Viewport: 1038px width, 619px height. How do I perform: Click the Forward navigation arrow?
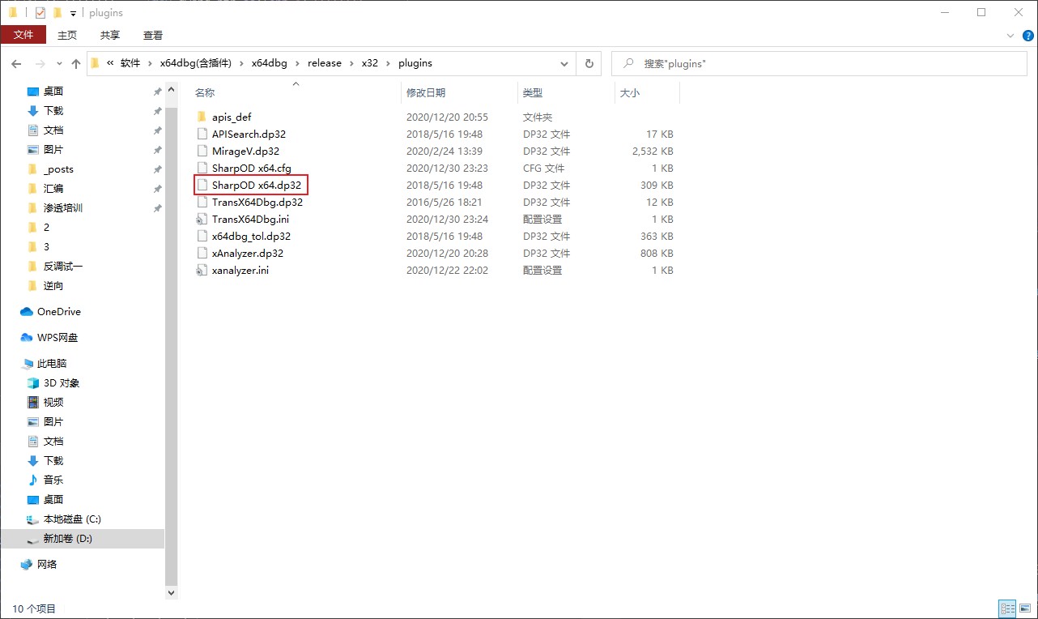[x=39, y=63]
